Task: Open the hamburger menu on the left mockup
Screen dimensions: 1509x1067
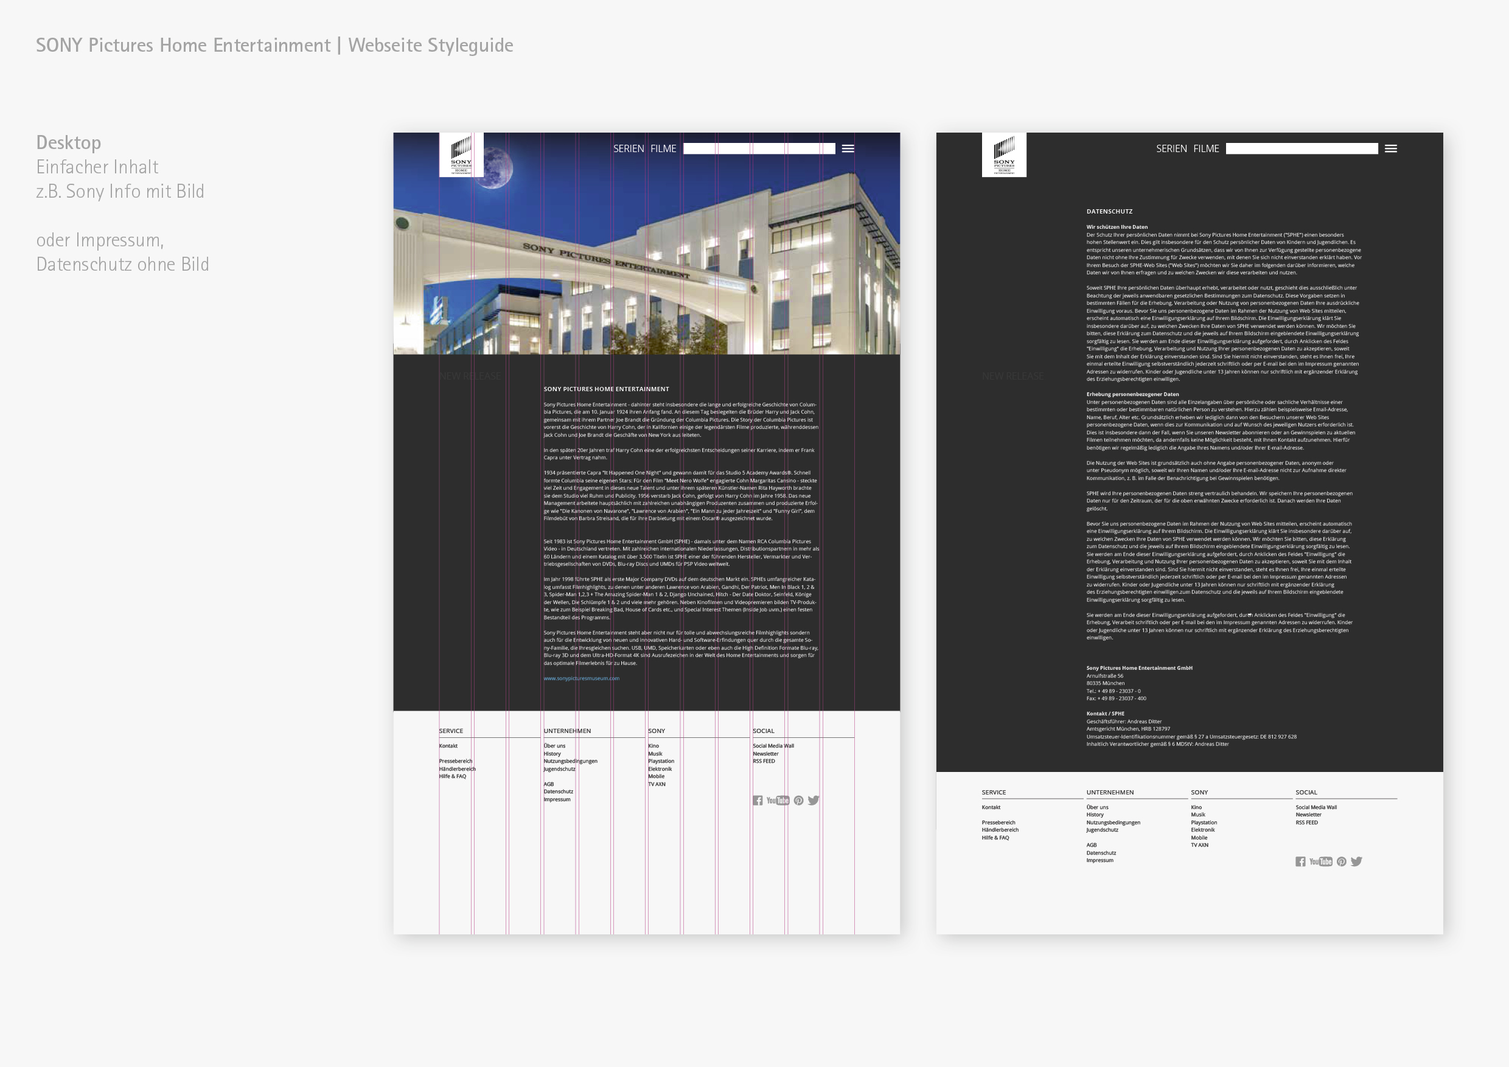Action: pos(848,148)
